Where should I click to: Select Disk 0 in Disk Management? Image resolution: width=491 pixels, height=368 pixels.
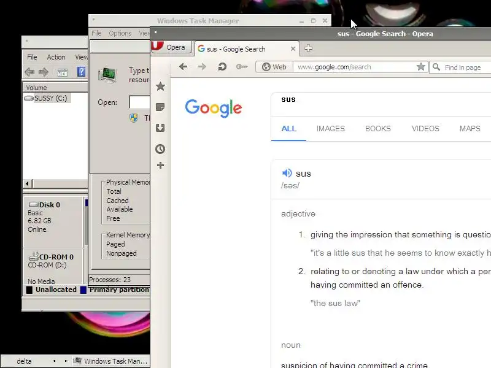pyautogui.click(x=53, y=221)
